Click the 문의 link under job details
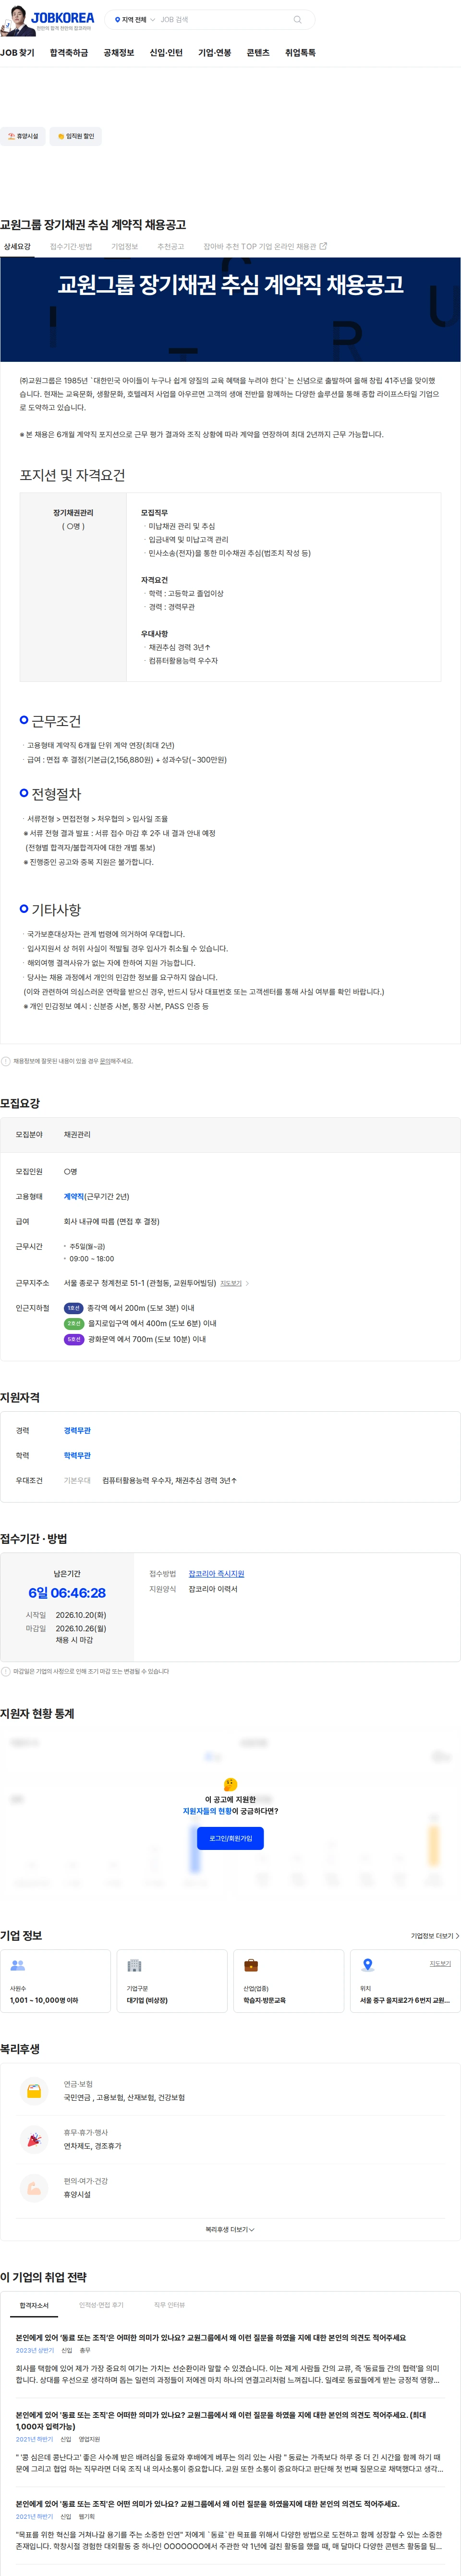The width and height of the screenshot is (461, 2576). coord(105,1061)
